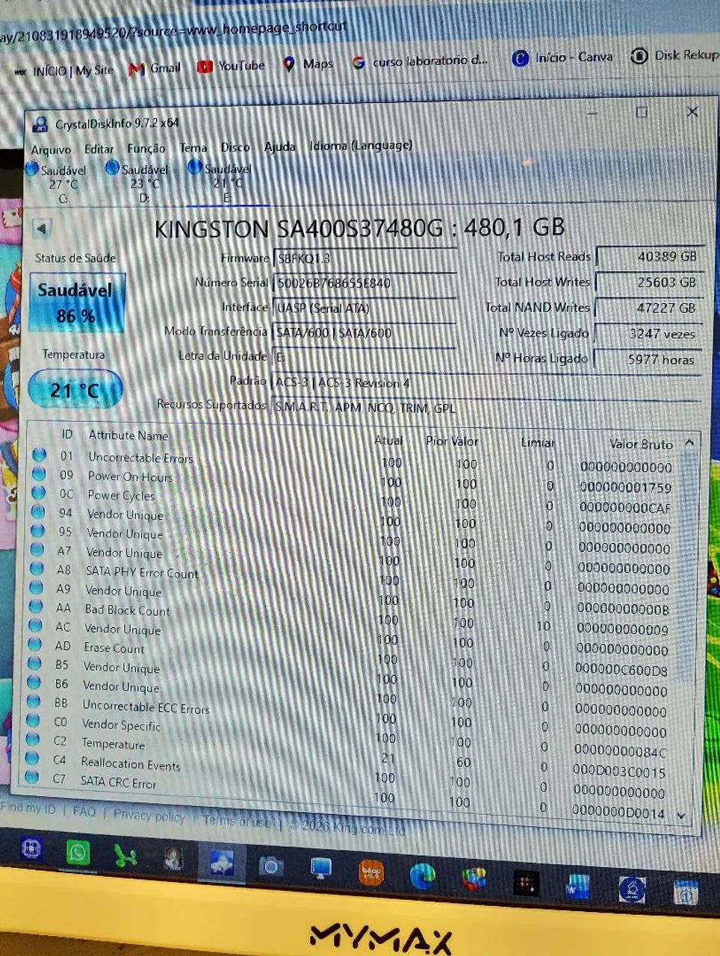Screen dimensions: 720x956
Task: Click status dot for Erase Count row
Action: [x=34, y=645]
